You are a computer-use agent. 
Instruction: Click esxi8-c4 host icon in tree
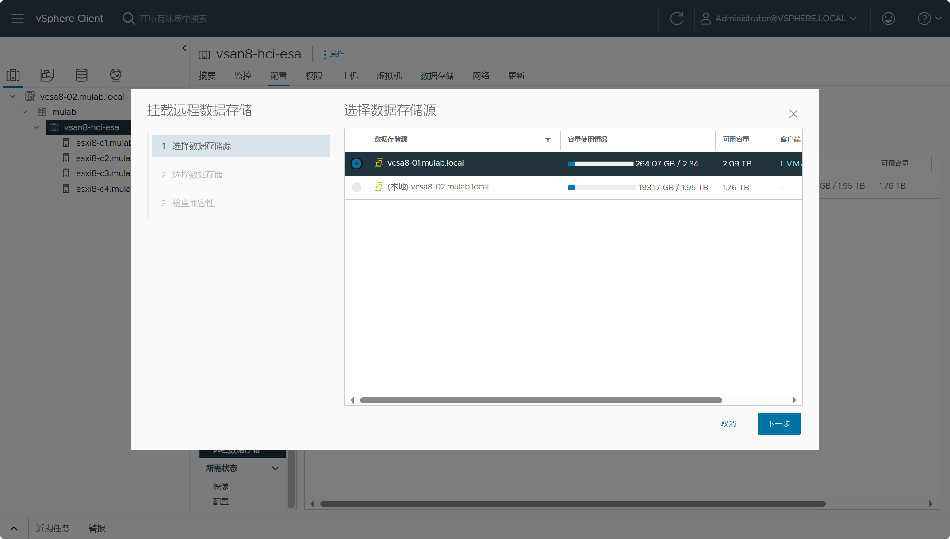tap(66, 189)
